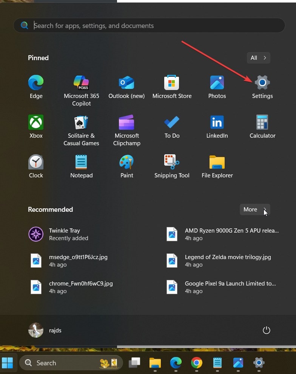Image resolution: width=296 pixels, height=374 pixels.
Task: Open the To Do app
Action: tap(172, 127)
